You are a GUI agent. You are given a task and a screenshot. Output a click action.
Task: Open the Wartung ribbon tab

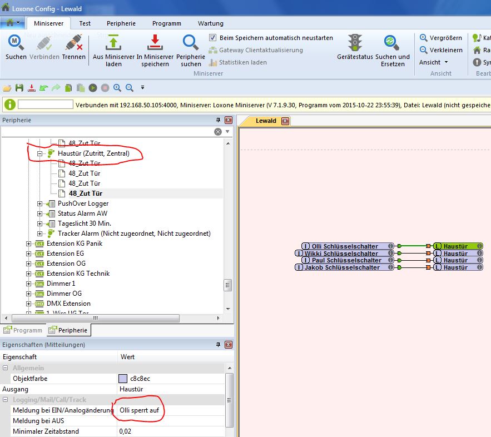[x=210, y=23]
